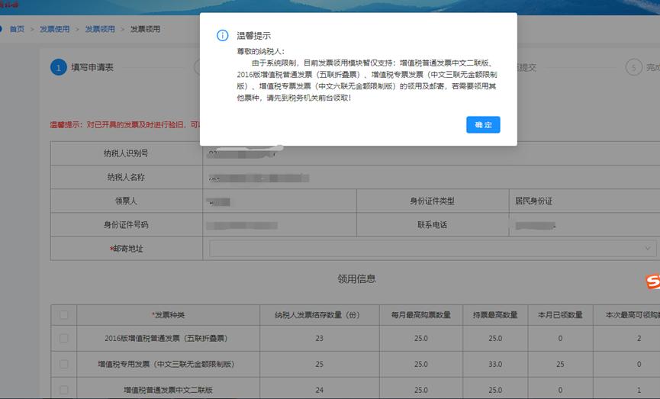The height and width of the screenshot is (399, 660).
Task: Click the red 温馨提示 notice text
Action: (125, 125)
